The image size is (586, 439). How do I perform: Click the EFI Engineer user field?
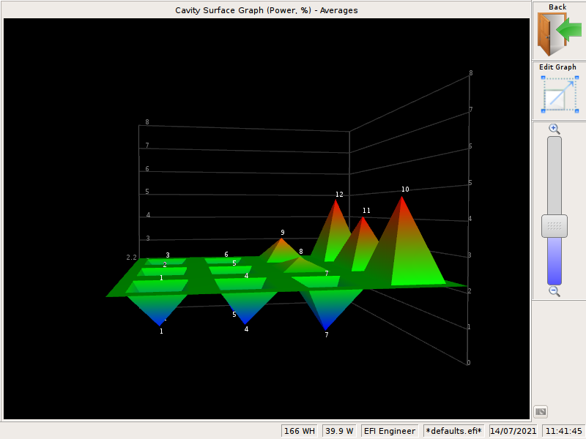(x=389, y=431)
